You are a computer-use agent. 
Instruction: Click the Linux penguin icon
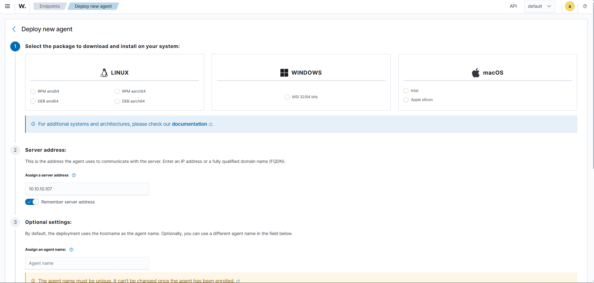coord(104,73)
